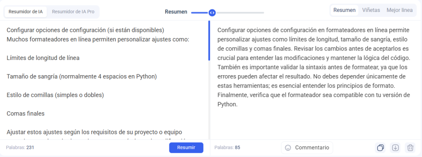
Task: Click the input panel vertical scrollbar
Action: 209,41
